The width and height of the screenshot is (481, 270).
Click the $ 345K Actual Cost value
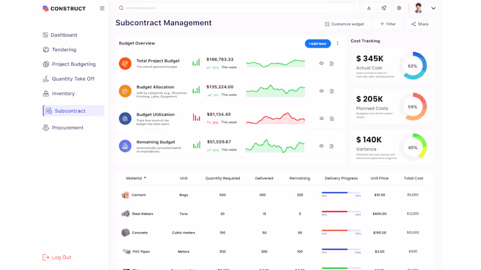point(370,58)
